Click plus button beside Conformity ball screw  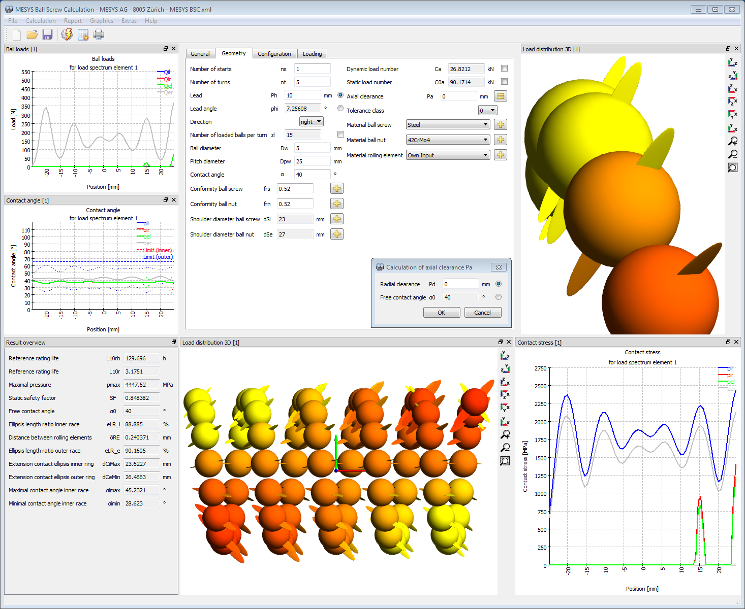pos(336,189)
